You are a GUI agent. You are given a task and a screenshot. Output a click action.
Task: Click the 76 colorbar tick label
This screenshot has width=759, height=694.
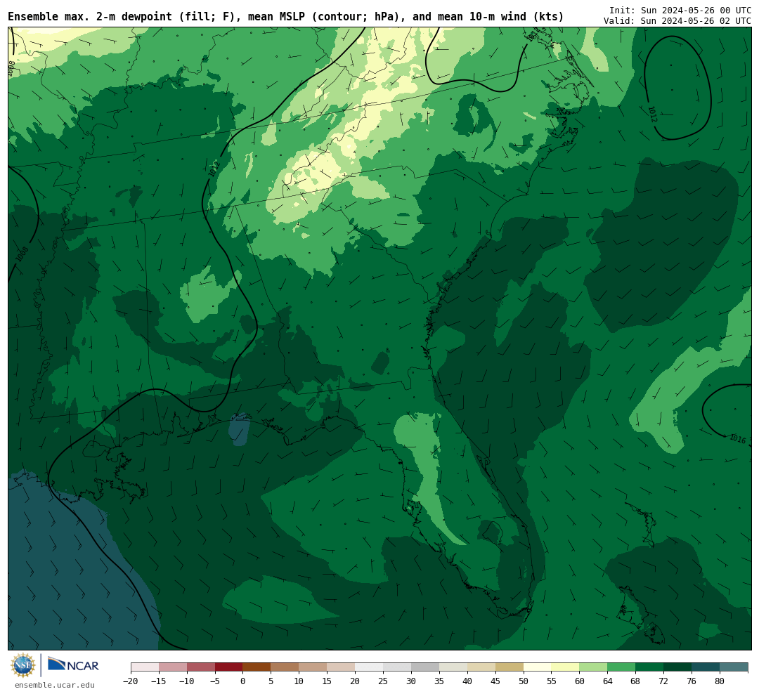[692, 681]
